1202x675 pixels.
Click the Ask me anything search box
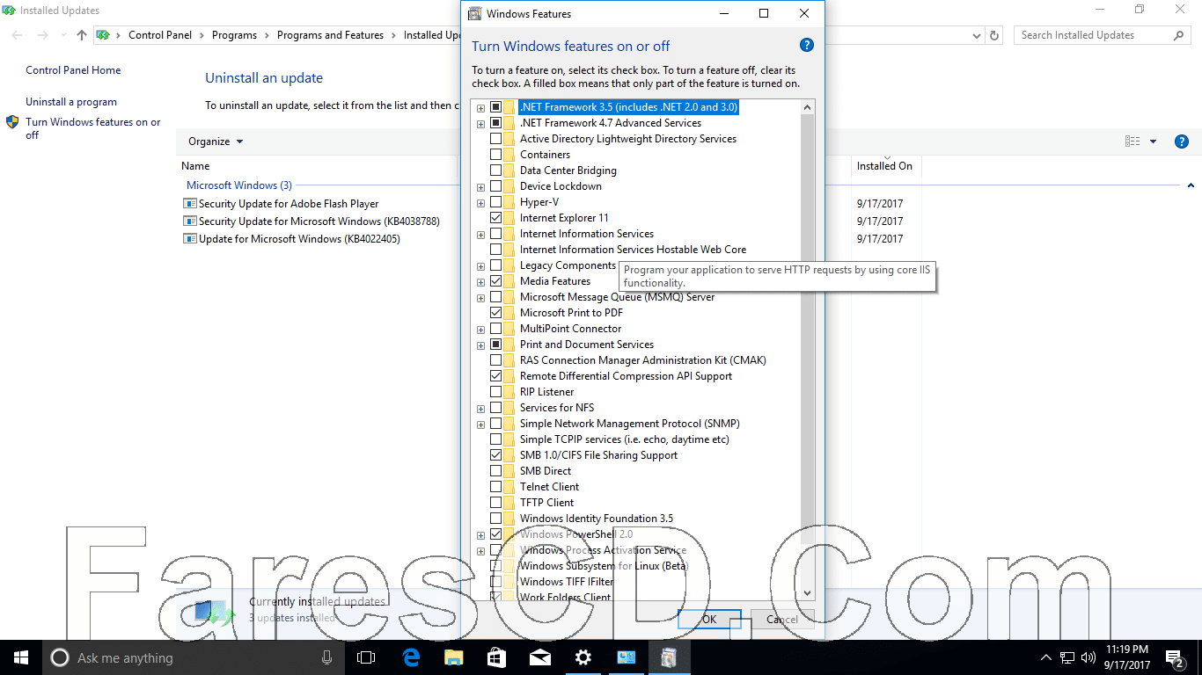click(x=192, y=657)
